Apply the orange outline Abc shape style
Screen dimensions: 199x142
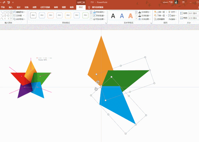(51, 15)
